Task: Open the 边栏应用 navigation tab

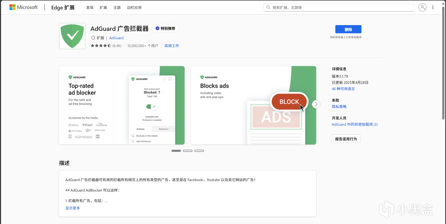Action: point(134,7)
